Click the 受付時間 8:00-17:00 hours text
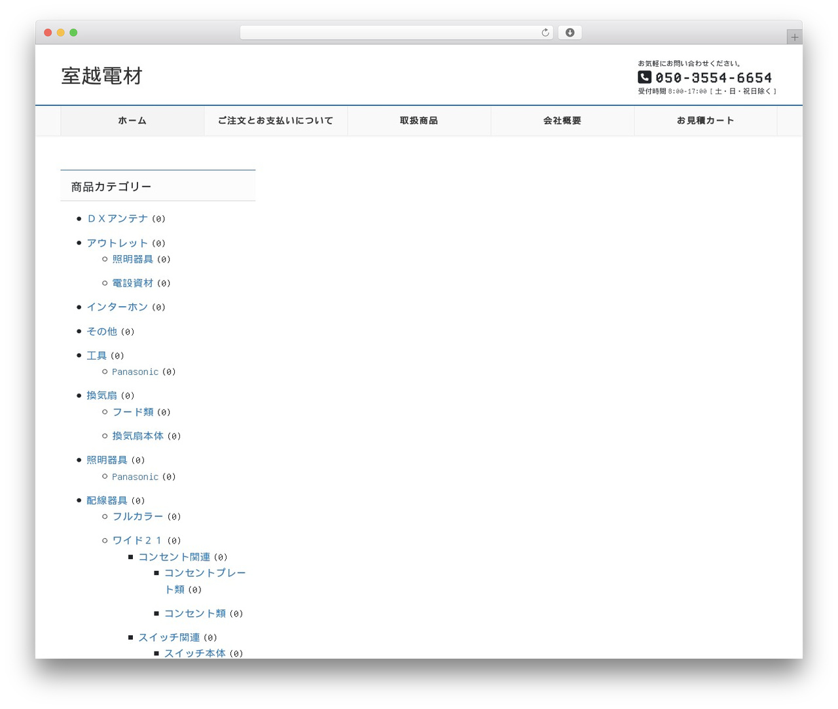The image size is (838, 709). click(707, 92)
